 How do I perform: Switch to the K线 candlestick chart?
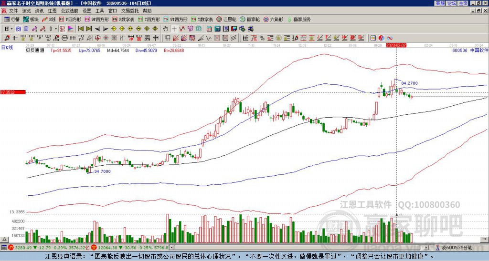49,20
